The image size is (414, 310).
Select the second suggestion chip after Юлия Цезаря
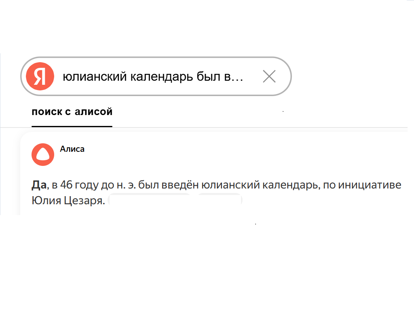click(x=220, y=200)
